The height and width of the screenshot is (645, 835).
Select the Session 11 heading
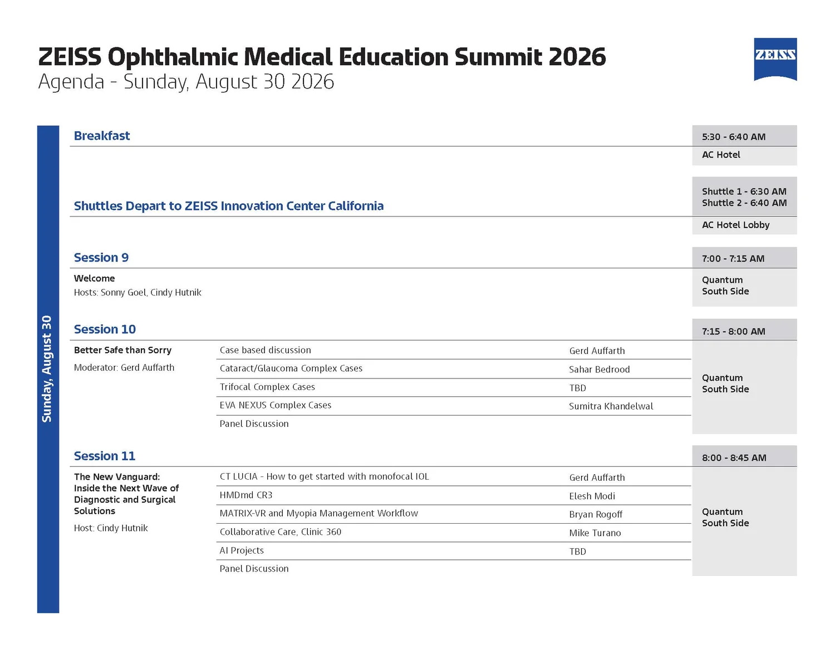click(x=105, y=456)
